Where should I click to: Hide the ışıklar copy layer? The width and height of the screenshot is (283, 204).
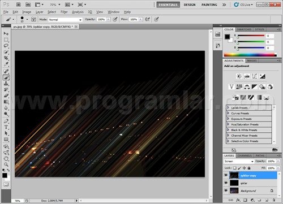tap(226, 175)
